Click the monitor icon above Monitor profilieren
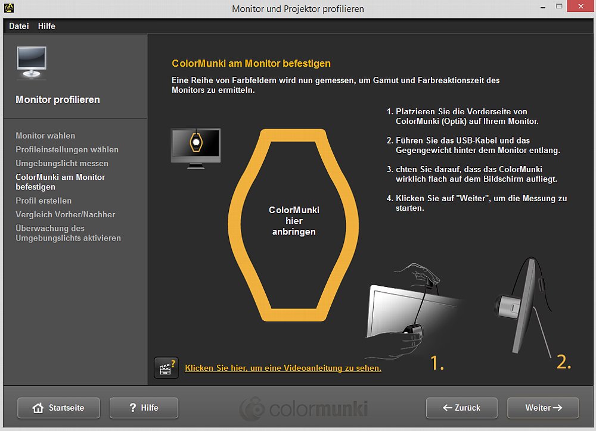This screenshot has width=596, height=431. [32, 63]
